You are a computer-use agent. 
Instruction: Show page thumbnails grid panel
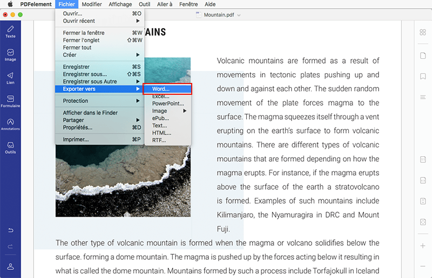click(x=423, y=32)
